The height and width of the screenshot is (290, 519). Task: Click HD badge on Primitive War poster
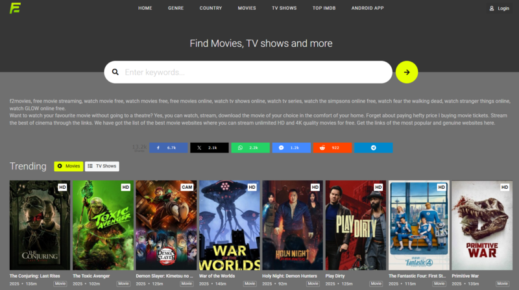coord(505,187)
